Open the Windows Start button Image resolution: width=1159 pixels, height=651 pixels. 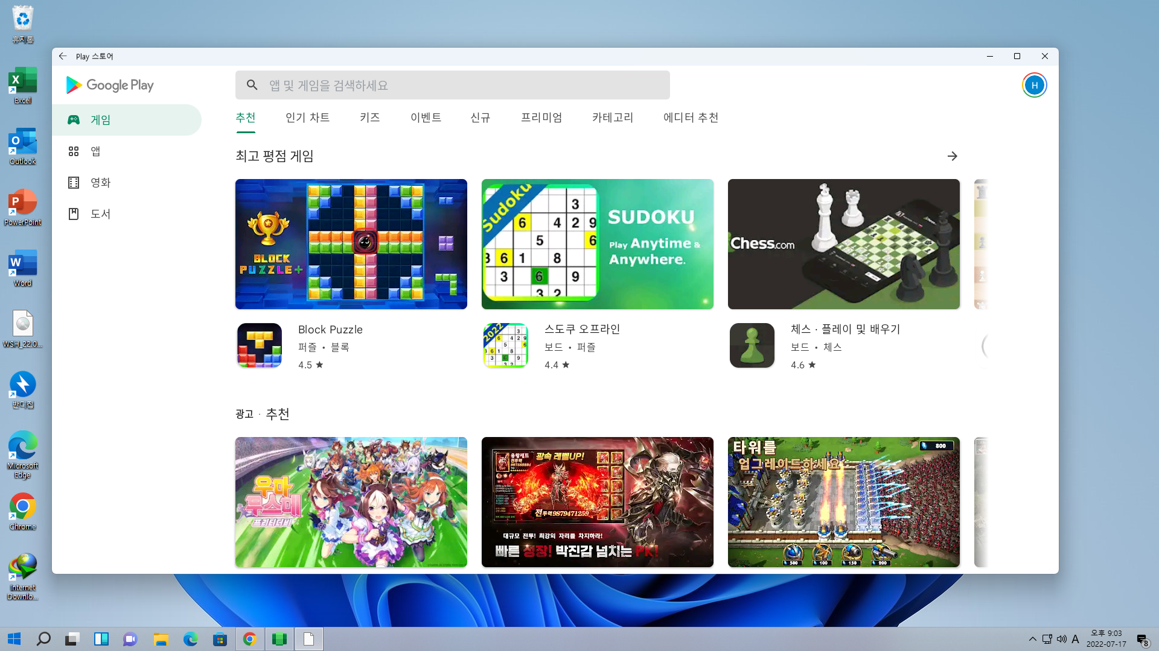[x=14, y=639]
